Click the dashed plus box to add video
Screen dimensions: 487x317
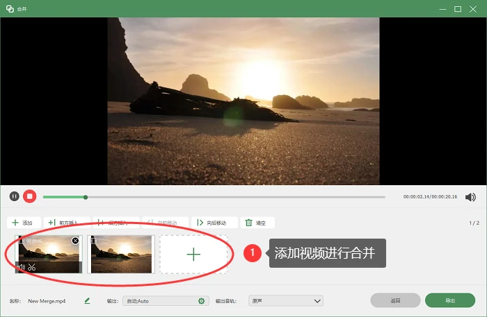tap(193, 254)
